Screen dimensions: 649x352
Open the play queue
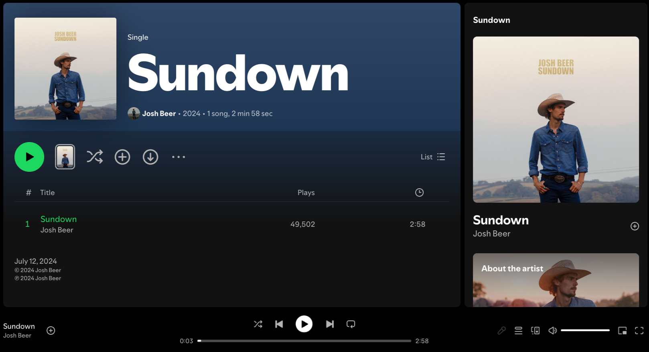point(519,330)
